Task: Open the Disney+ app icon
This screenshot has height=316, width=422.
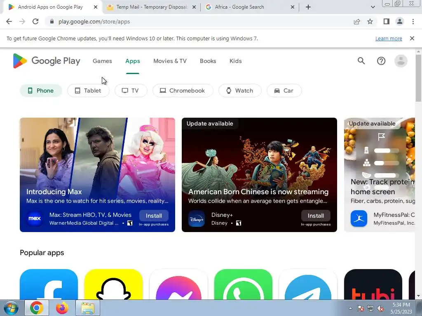Action: pyautogui.click(x=197, y=218)
